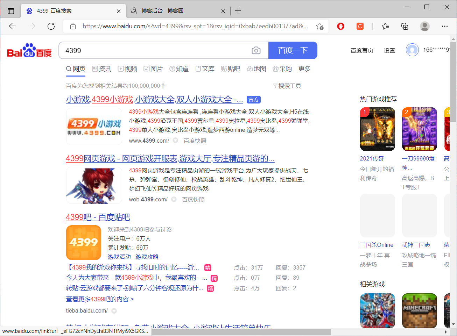Select the 资讯 search tab
Image resolution: width=457 pixels, height=336 pixels.
point(101,69)
